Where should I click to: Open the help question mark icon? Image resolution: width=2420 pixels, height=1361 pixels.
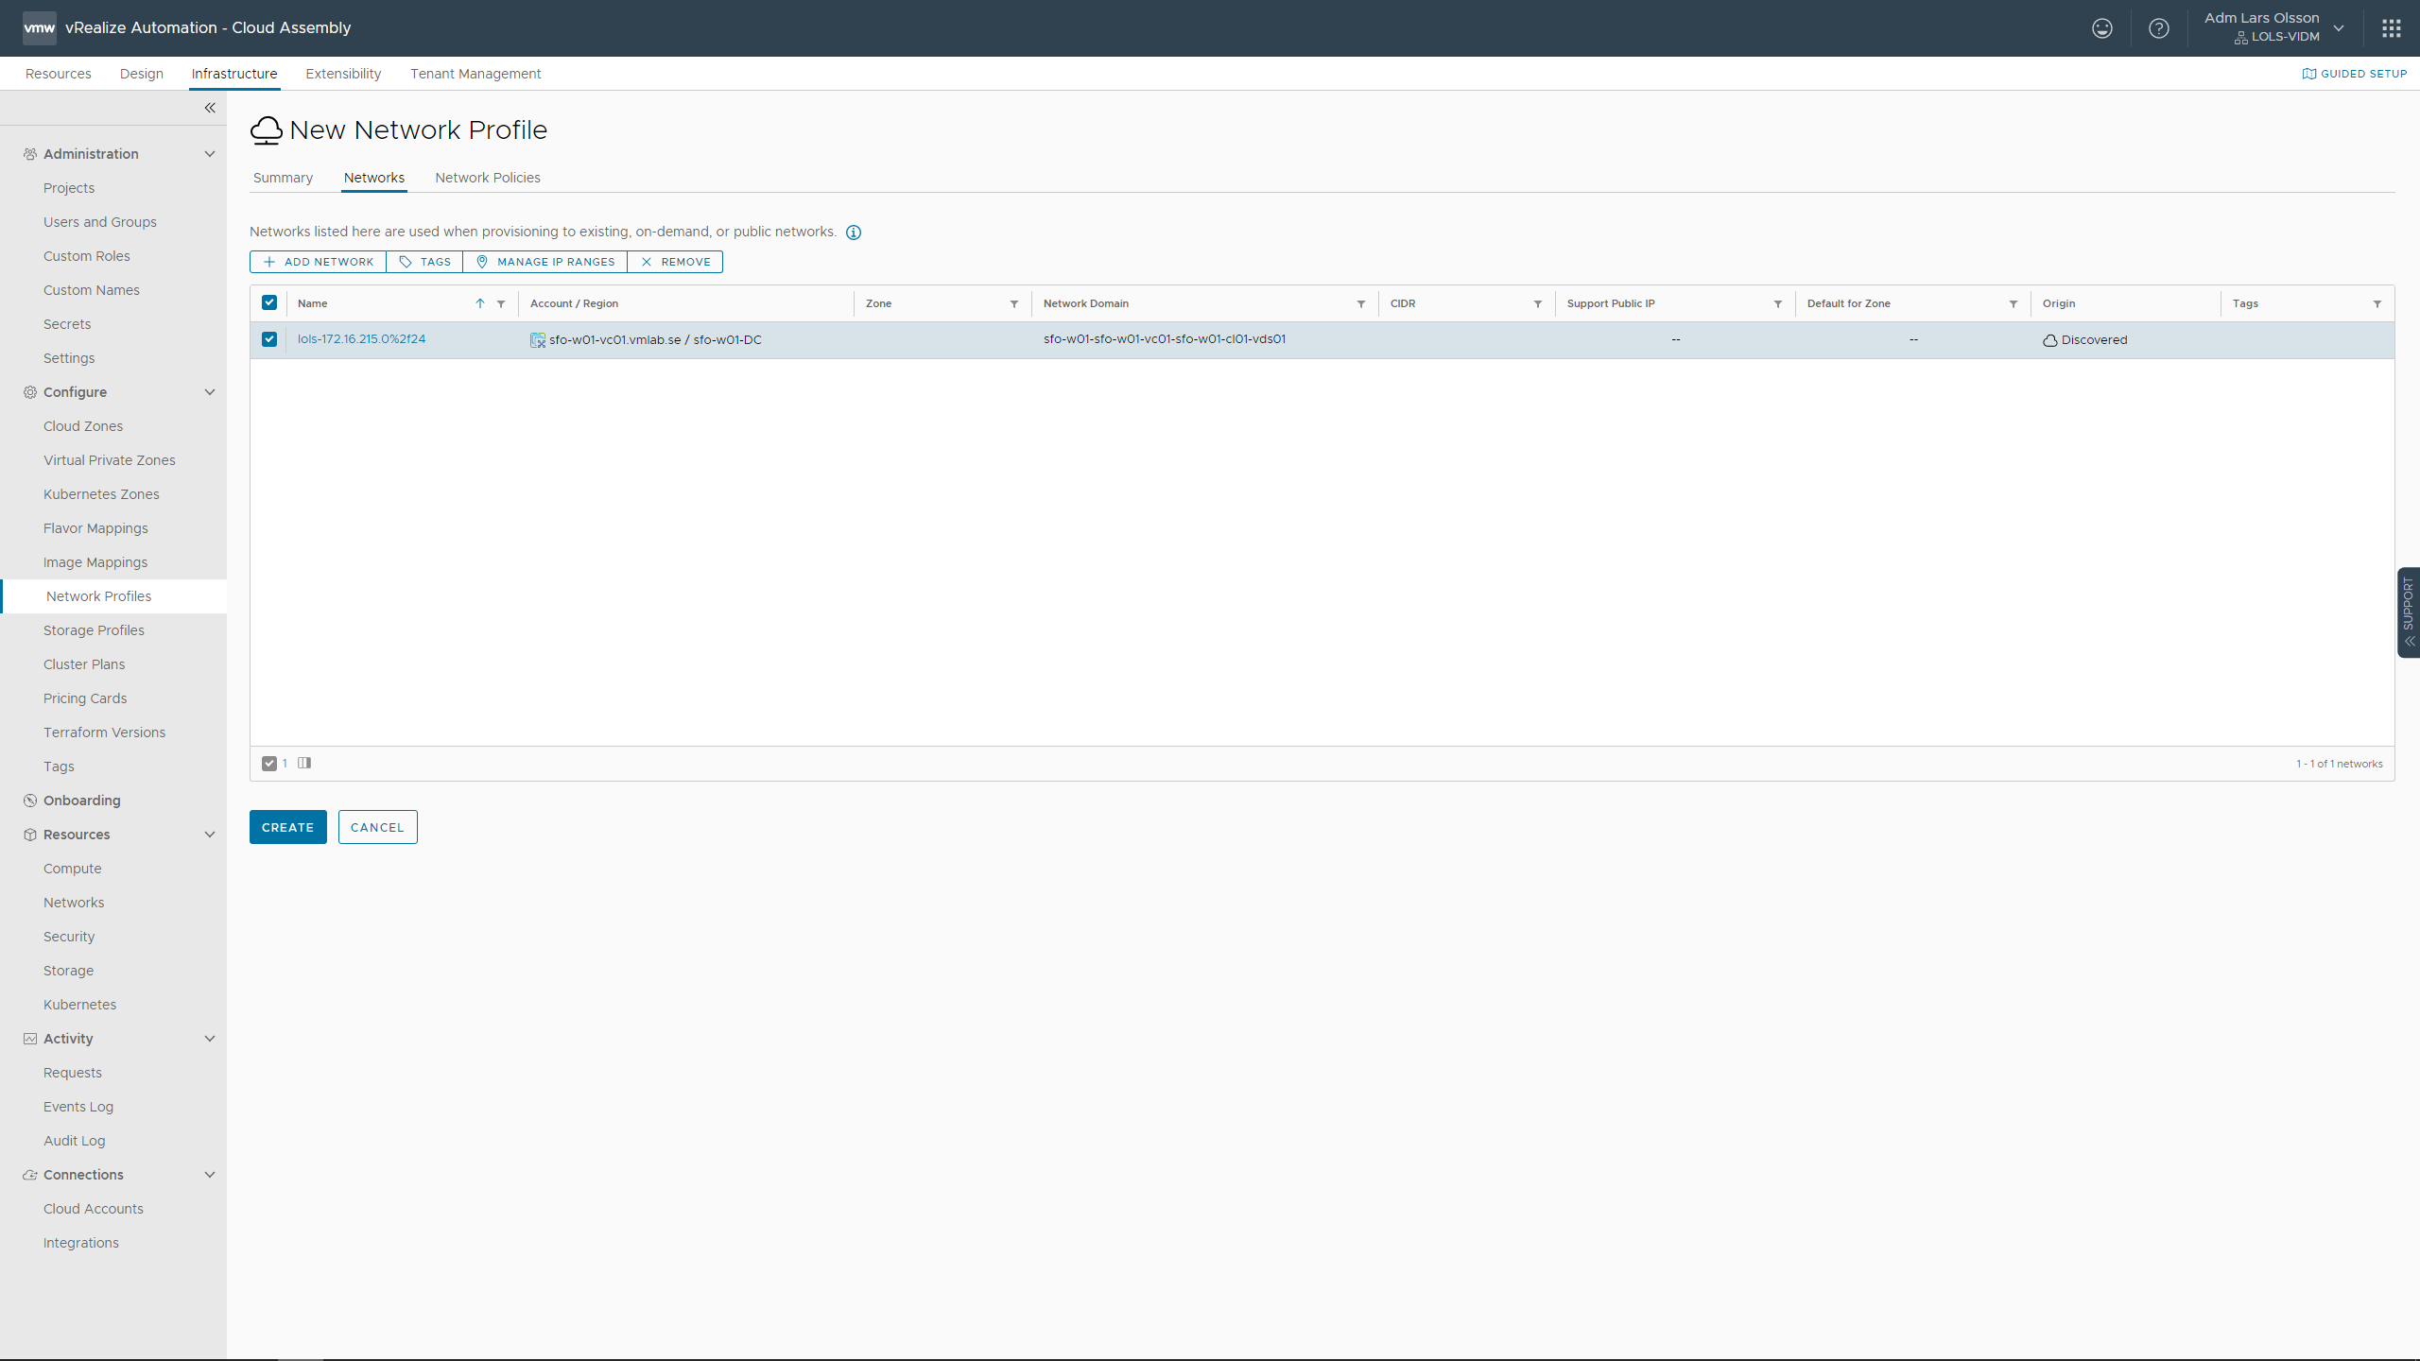pos(2158,28)
